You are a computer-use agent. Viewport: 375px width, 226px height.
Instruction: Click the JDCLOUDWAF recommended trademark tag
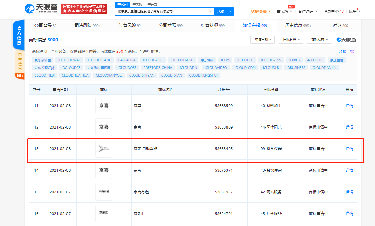(69, 60)
